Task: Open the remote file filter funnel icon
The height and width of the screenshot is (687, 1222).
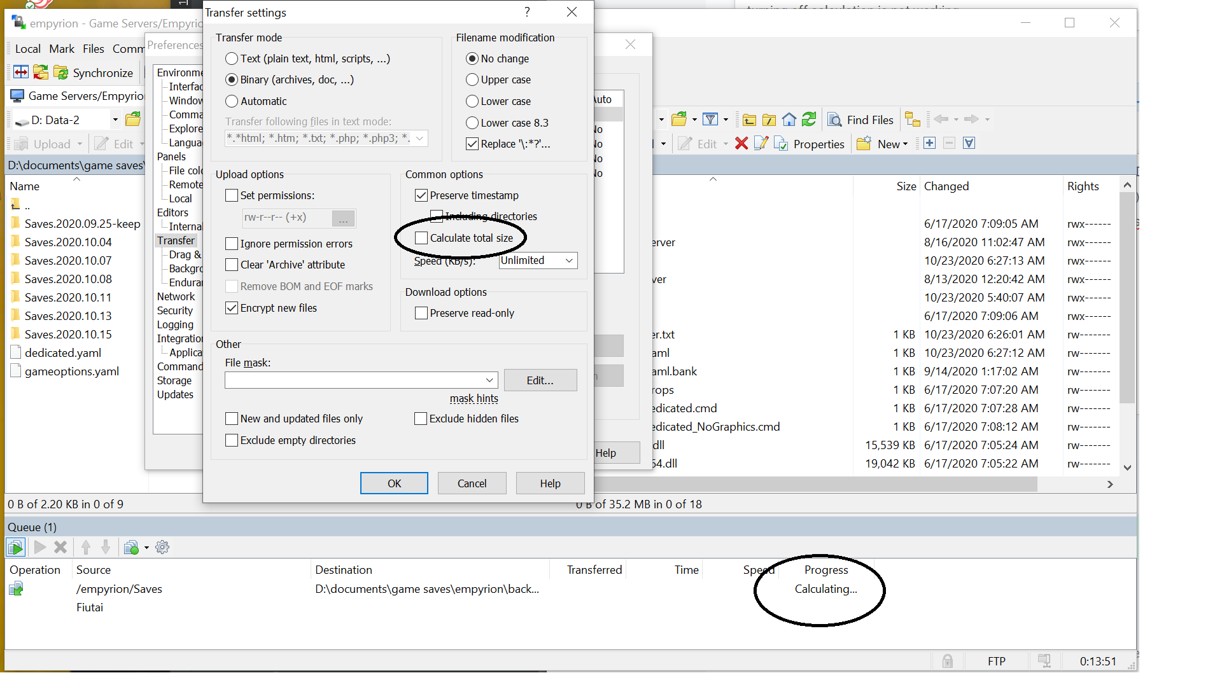Action: pos(710,120)
